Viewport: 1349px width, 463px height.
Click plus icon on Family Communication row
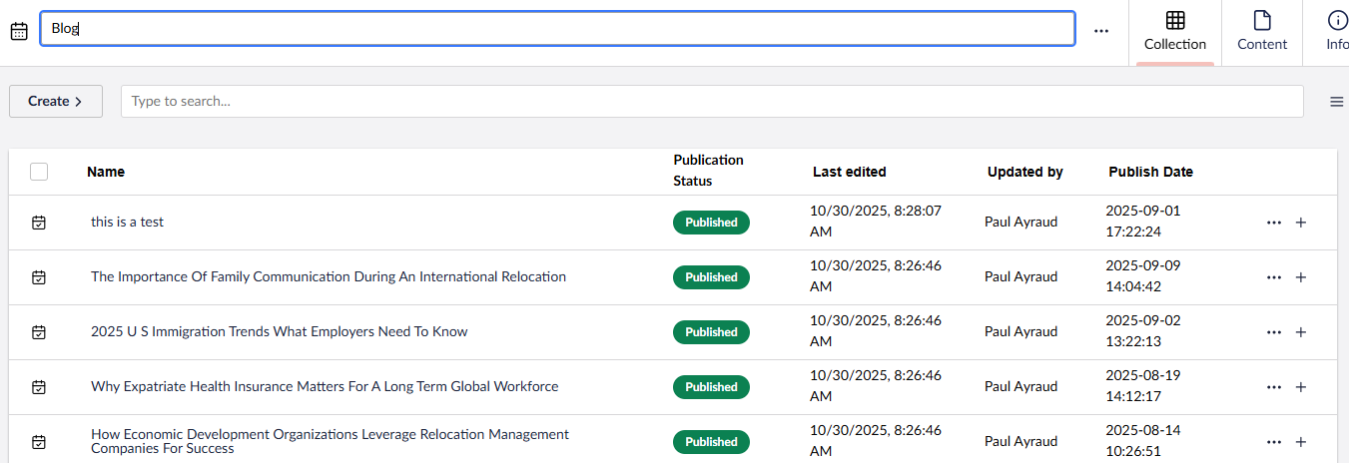pos(1300,277)
